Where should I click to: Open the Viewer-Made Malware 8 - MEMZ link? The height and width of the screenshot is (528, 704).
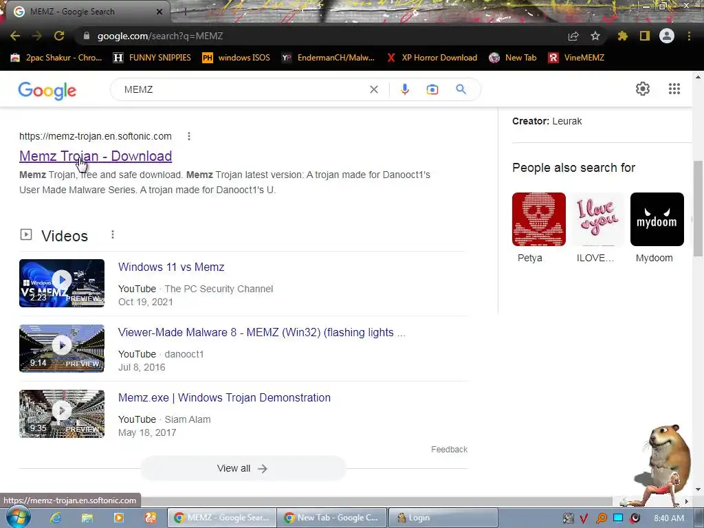262,332
